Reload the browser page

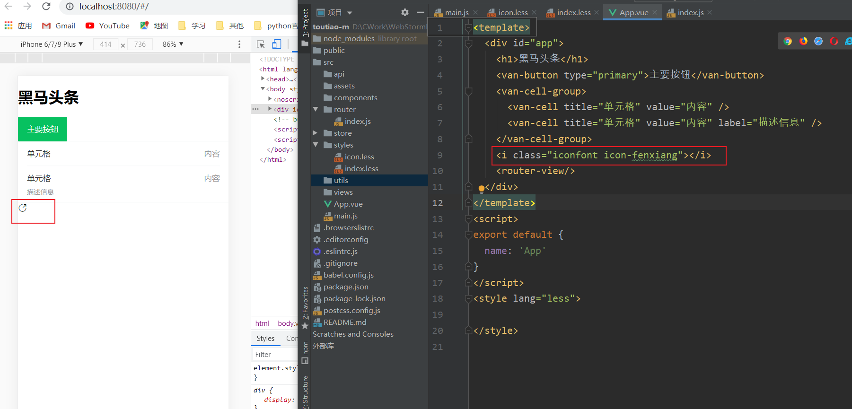[46, 6]
